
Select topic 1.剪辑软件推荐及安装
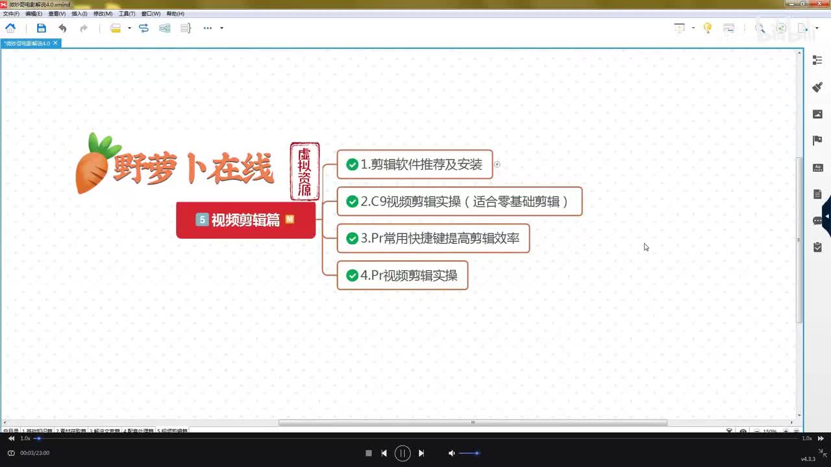pyautogui.click(x=415, y=164)
